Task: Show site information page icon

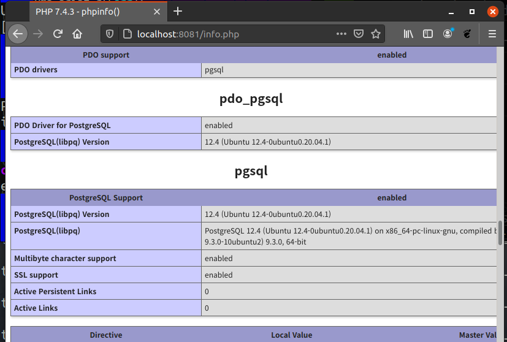Action: tap(128, 34)
